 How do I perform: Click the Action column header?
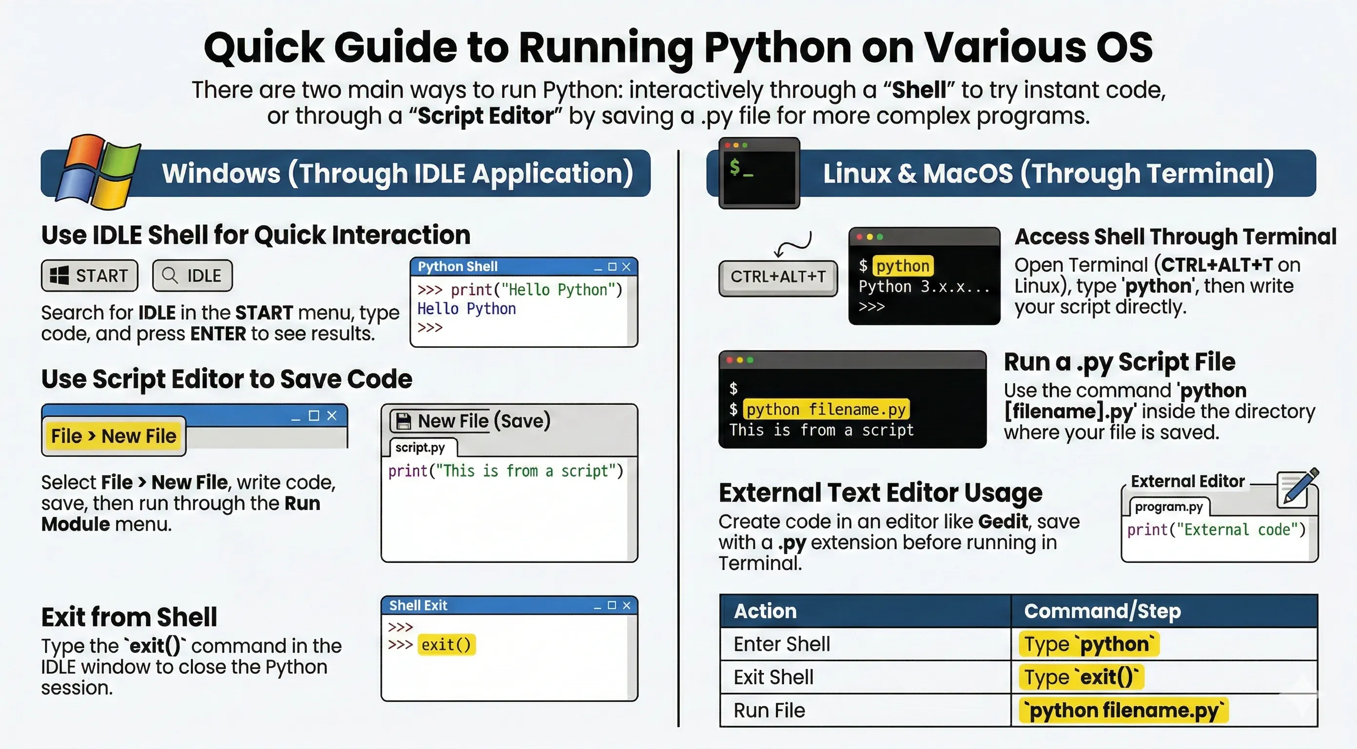[865, 611]
